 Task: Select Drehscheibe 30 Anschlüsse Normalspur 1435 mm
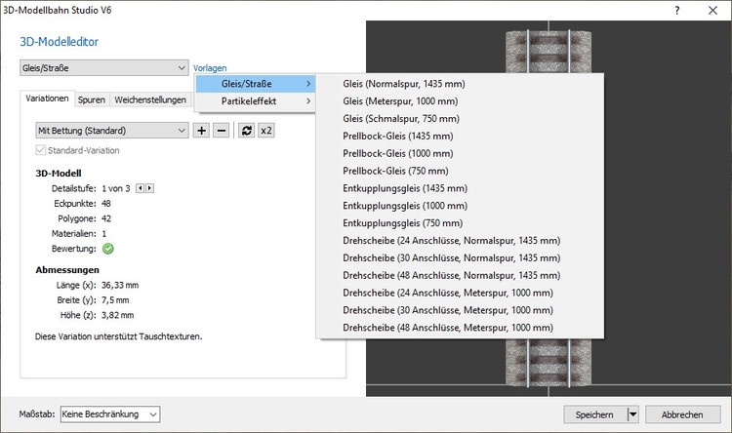click(x=460, y=258)
